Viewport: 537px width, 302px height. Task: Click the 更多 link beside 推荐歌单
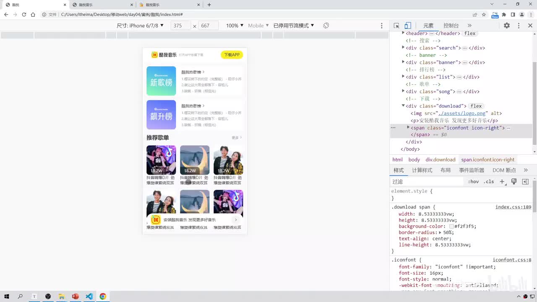coord(237,138)
